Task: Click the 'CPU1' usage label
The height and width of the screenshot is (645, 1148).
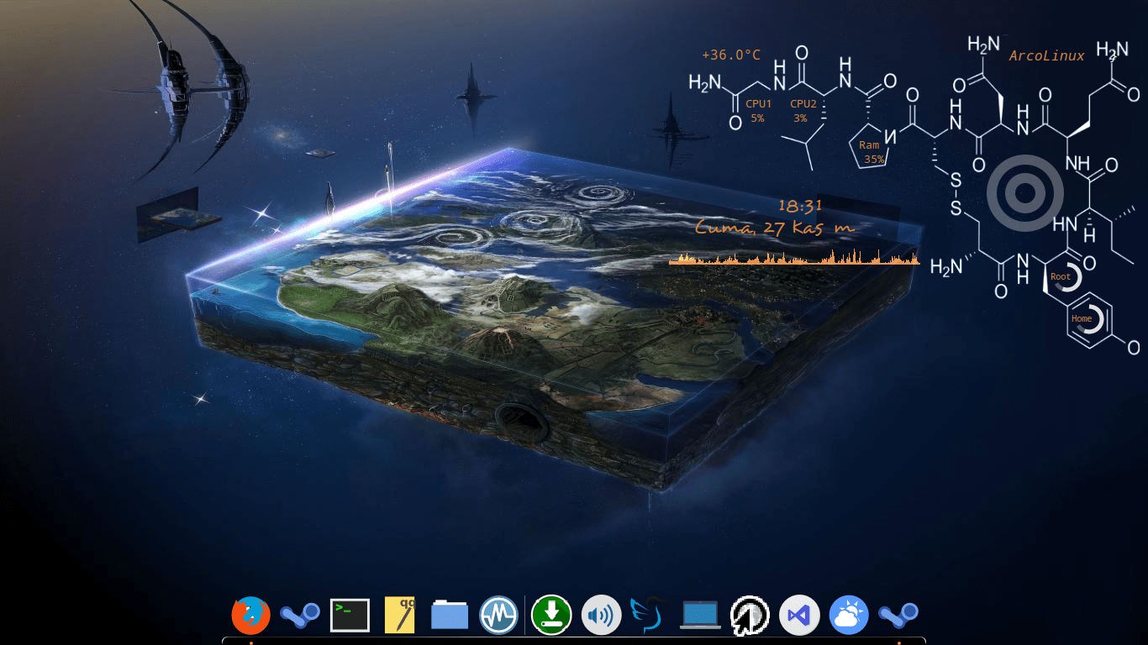Action: click(x=758, y=104)
